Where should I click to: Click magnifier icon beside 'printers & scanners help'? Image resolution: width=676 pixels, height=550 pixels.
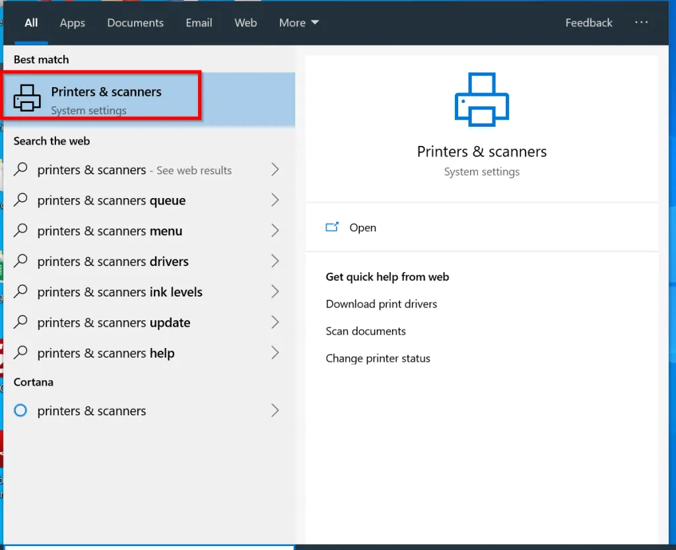(21, 353)
